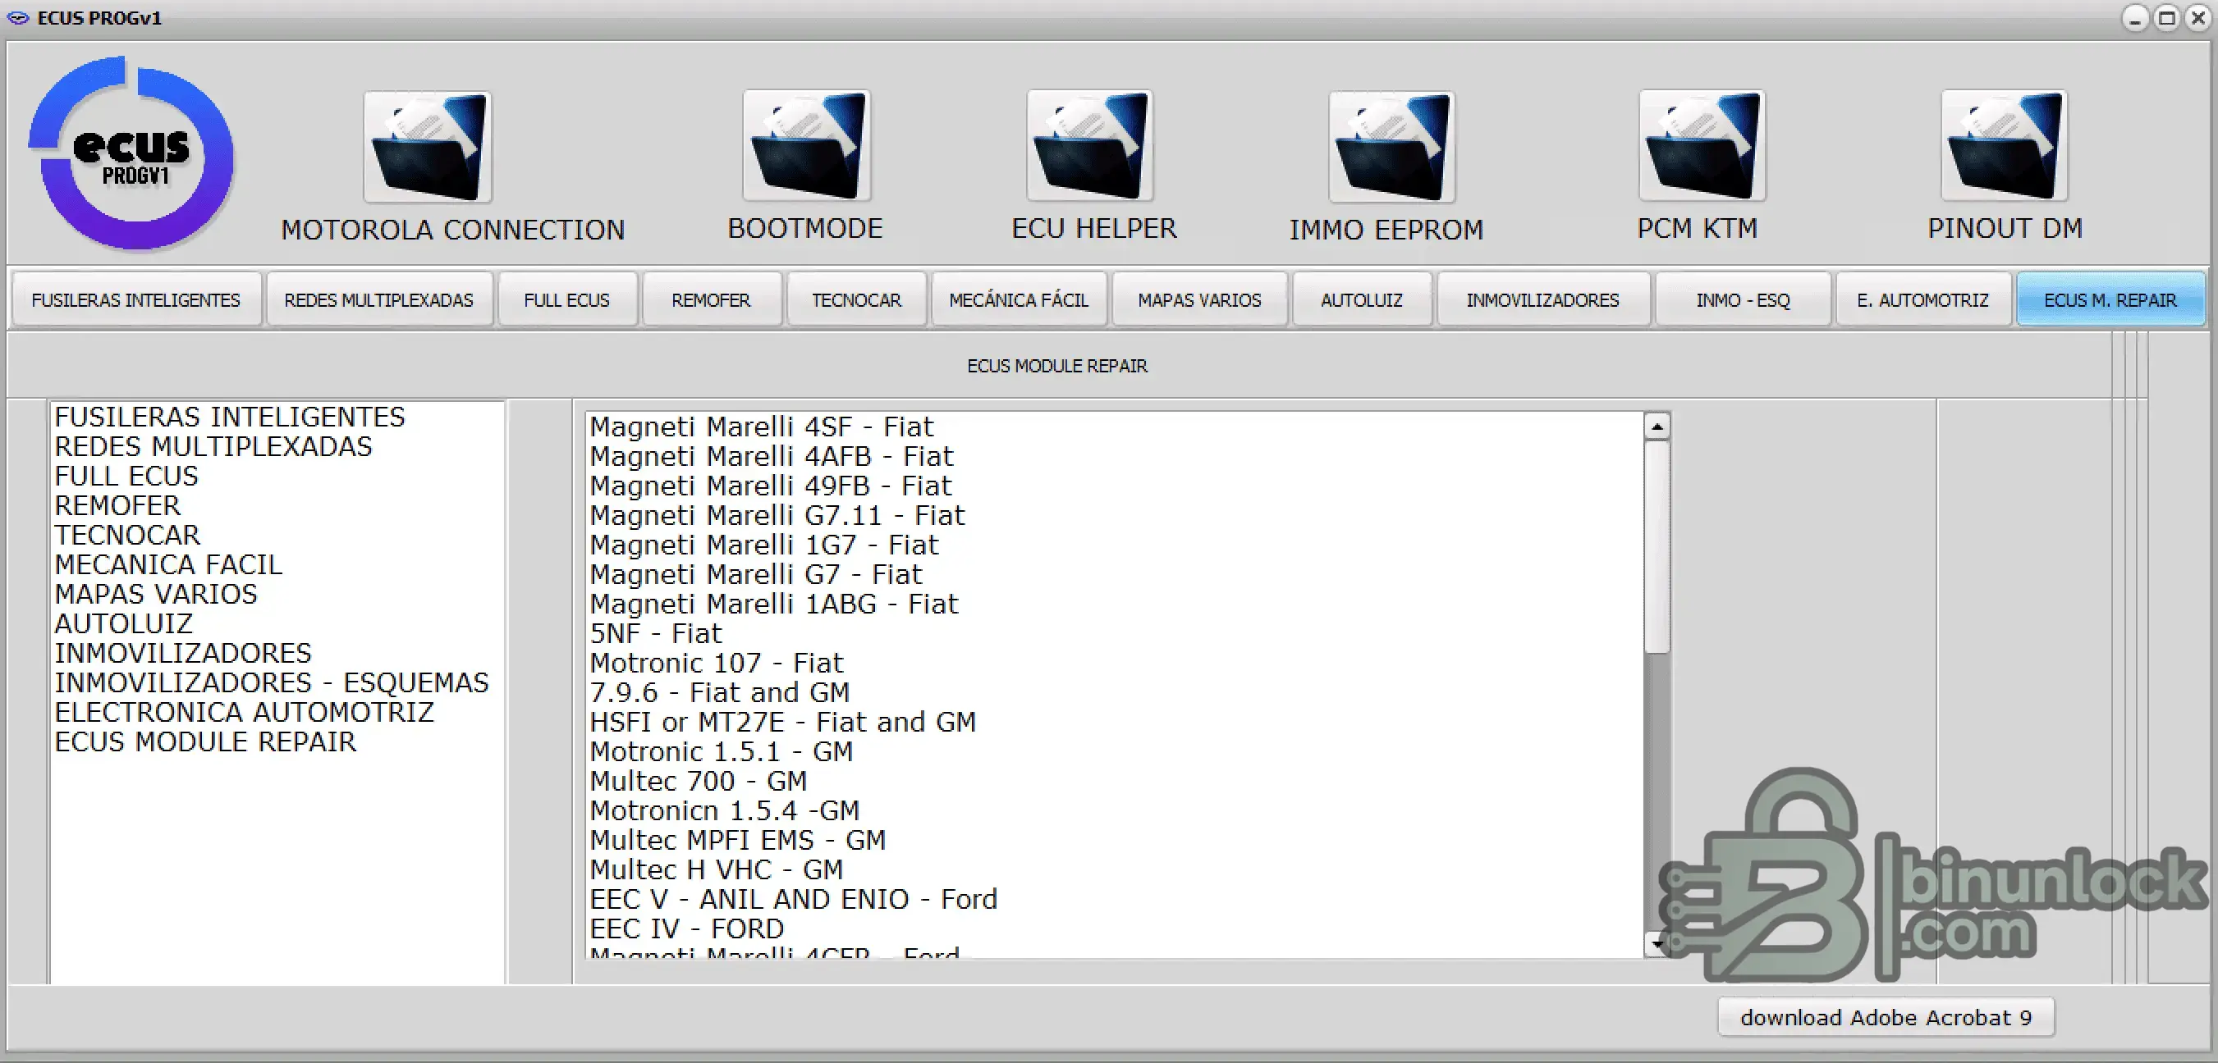Close the ECUS PROGv1 window
The image size is (2218, 1063).
tap(2197, 17)
